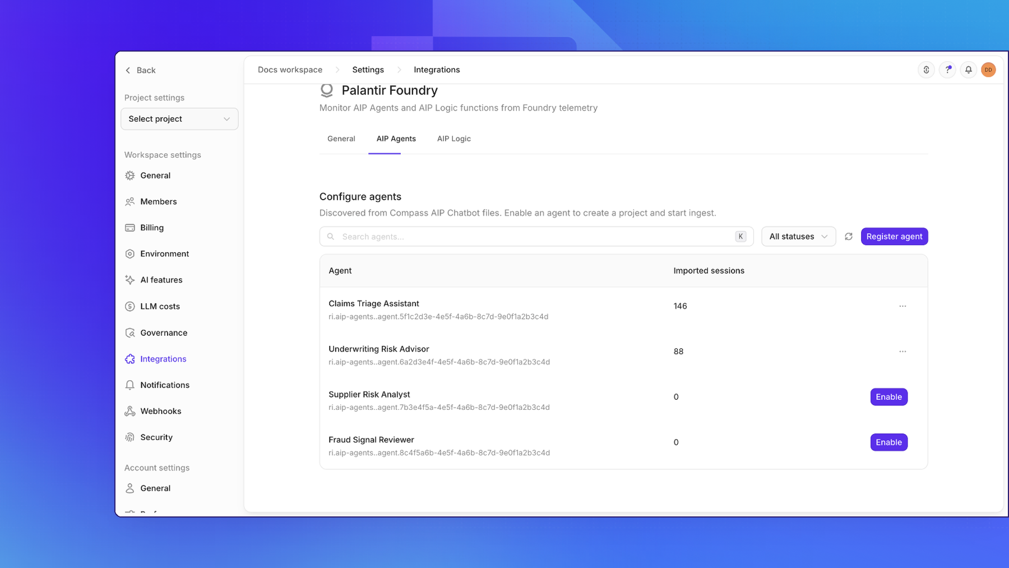Viewport: 1009px width, 568px height.
Task: Go to Integrations breadcrumb
Action: [437, 70]
